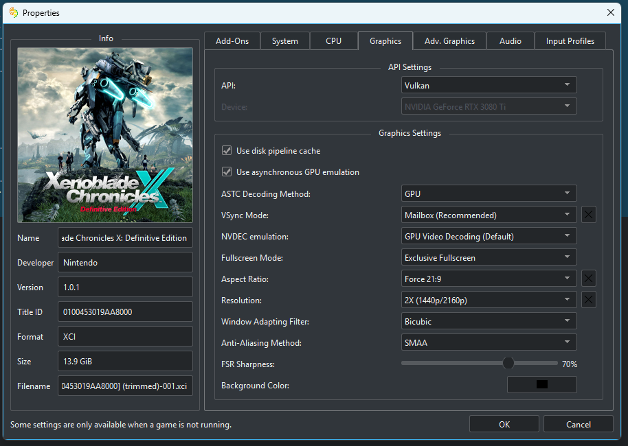Open the VSync Mode dropdown
This screenshot has height=446, width=628.
click(x=489, y=215)
